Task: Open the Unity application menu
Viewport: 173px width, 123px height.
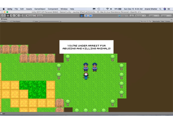Action: pos(10,9)
